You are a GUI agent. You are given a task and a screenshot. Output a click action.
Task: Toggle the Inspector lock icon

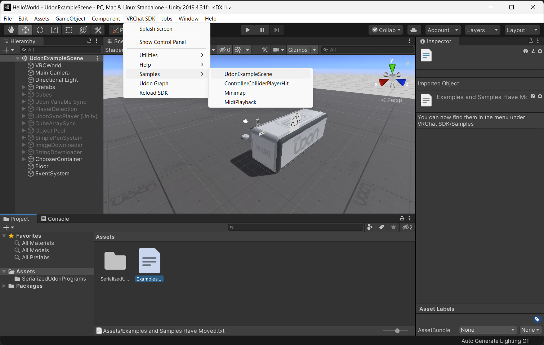(530, 41)
